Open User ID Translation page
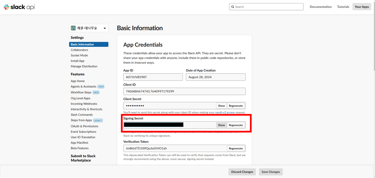This screenshot has height=178, width=375. pyautogui.click(x=83, y=137)
